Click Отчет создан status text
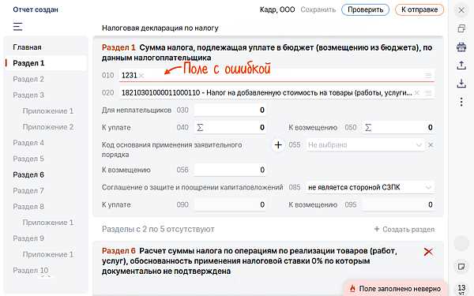 click(36, 9)
